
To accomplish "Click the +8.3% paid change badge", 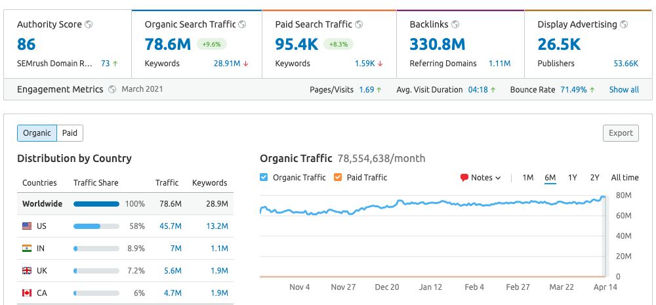I will pyautogui.click(x=338, y=44).
